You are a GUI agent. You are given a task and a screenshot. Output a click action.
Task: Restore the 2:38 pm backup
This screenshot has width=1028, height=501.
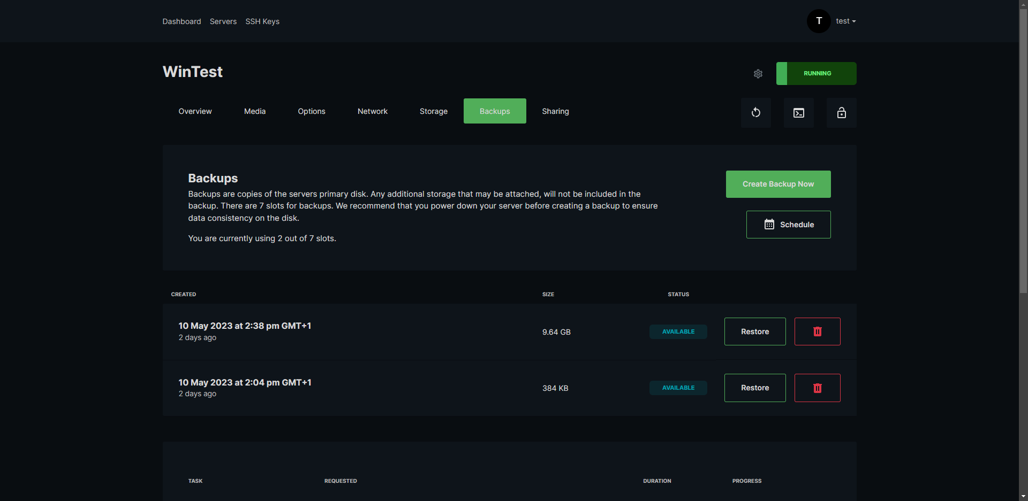coord(754,332)
